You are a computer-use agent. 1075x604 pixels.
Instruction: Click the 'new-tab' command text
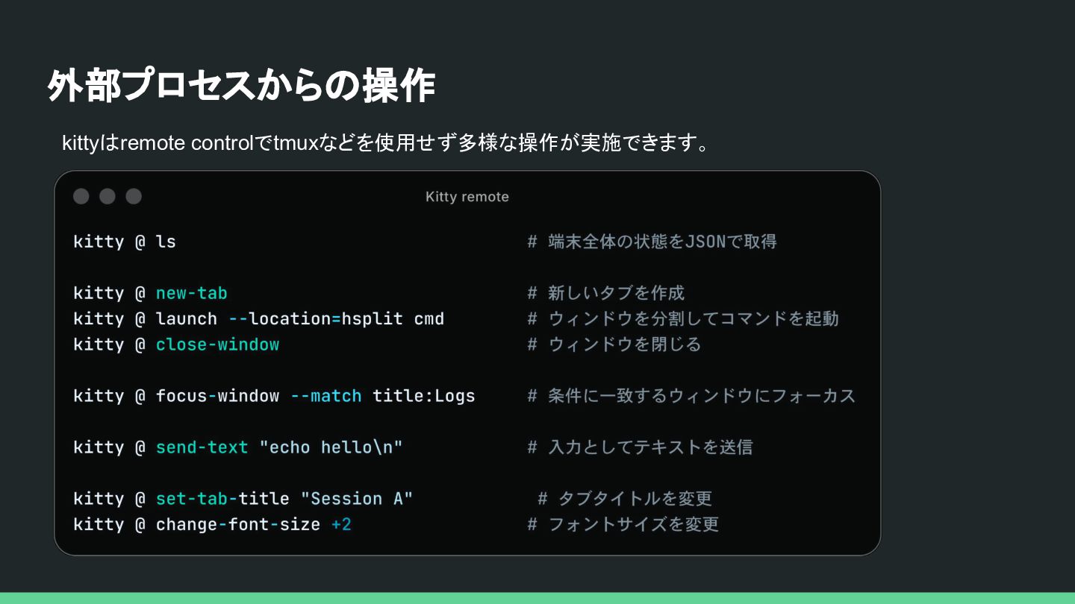pyautogui.click(x=192, y=293)
